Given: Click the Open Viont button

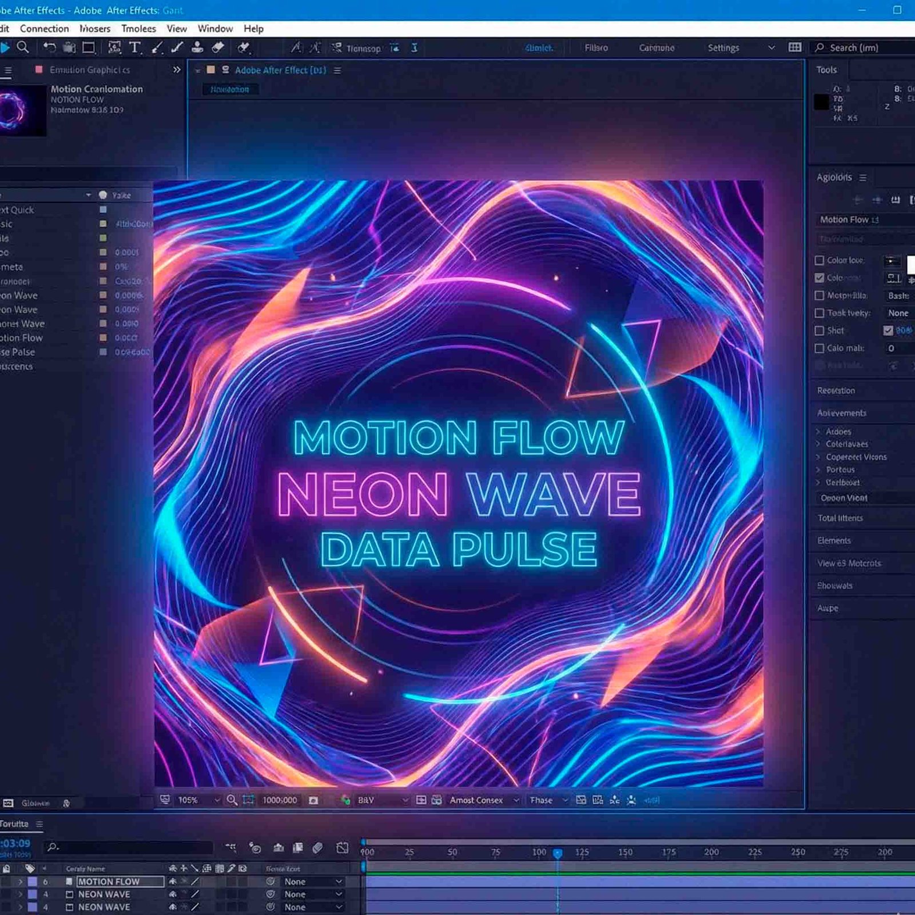Looking at the screenshot, I should point(844,498).
